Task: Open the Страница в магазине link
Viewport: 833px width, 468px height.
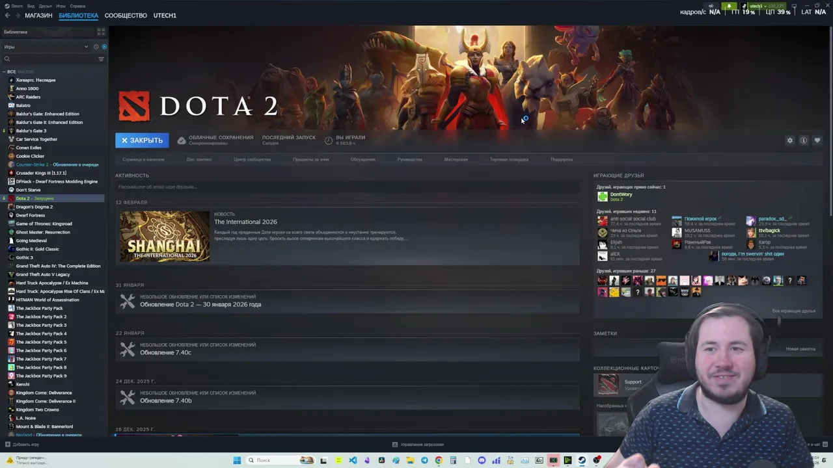Action: point(143,159)
